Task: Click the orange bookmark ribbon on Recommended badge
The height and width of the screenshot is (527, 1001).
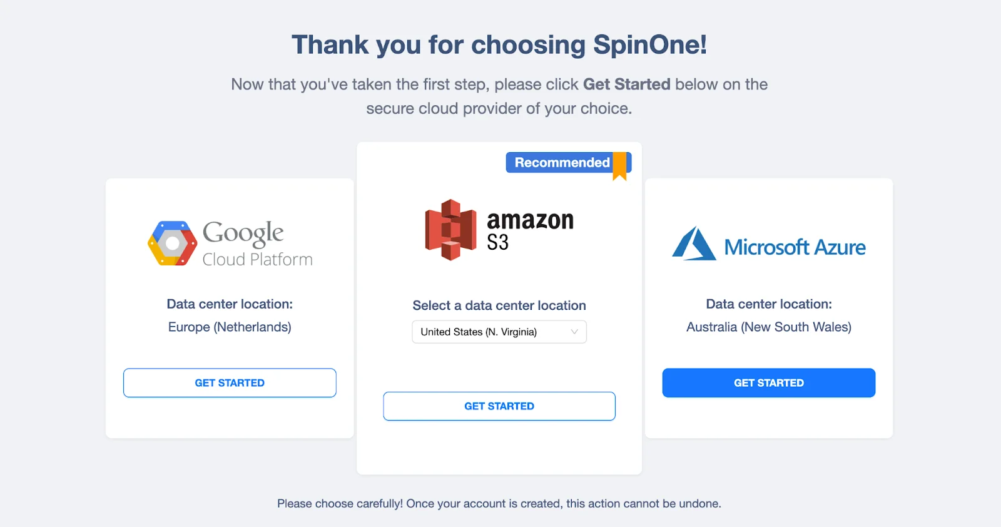Action: click(x=619, y=167)
